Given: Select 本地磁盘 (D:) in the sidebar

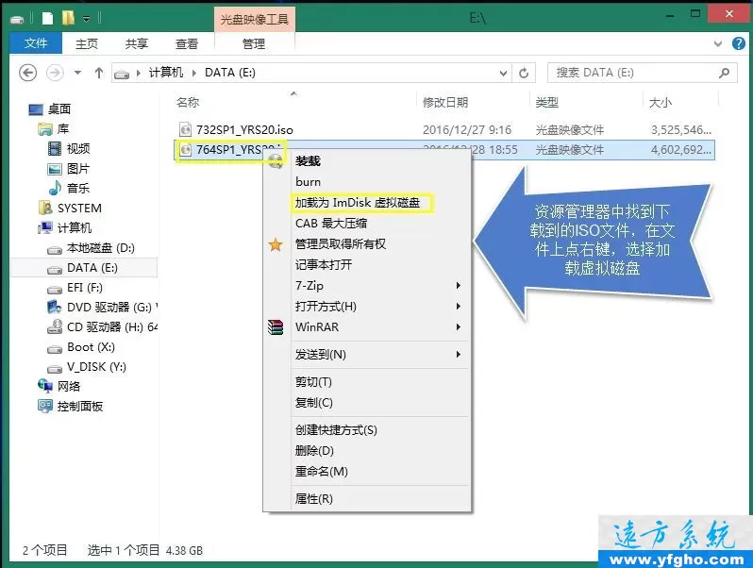Looking at the screenshot, I should click(x=101, y=248).
